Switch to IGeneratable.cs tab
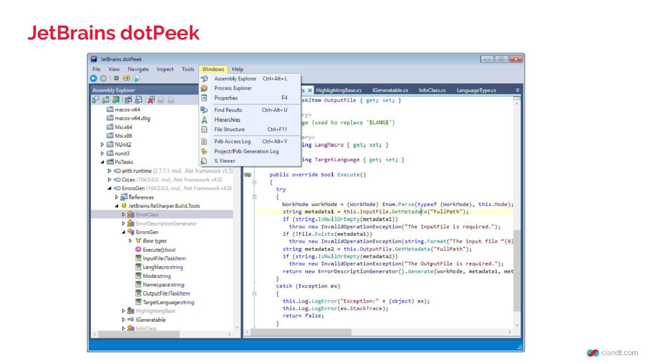The width and height of the screenshot is (646, 363). coord(390,90)
